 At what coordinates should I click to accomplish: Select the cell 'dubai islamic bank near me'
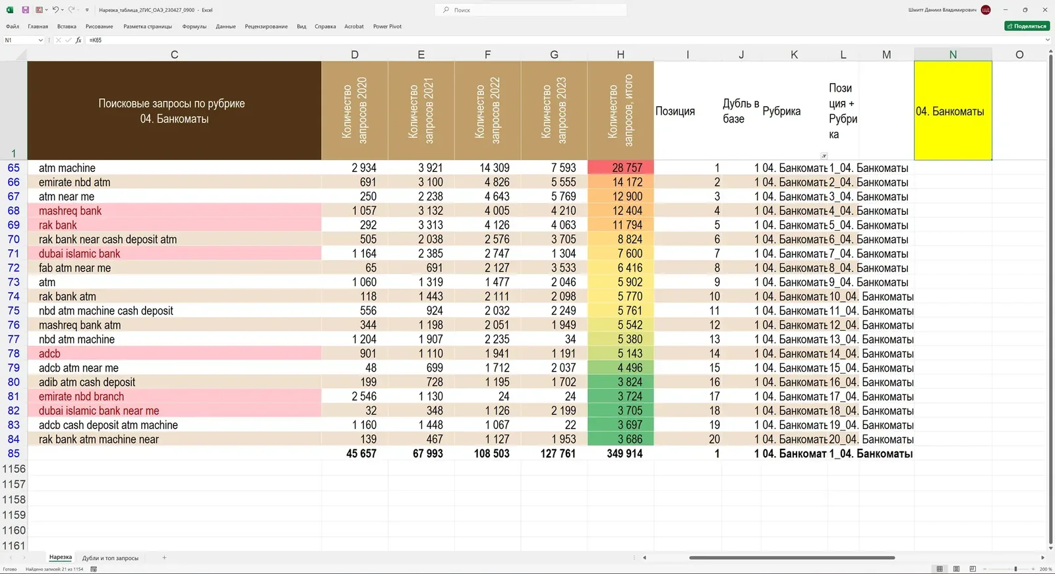click(x=174, y=411)
